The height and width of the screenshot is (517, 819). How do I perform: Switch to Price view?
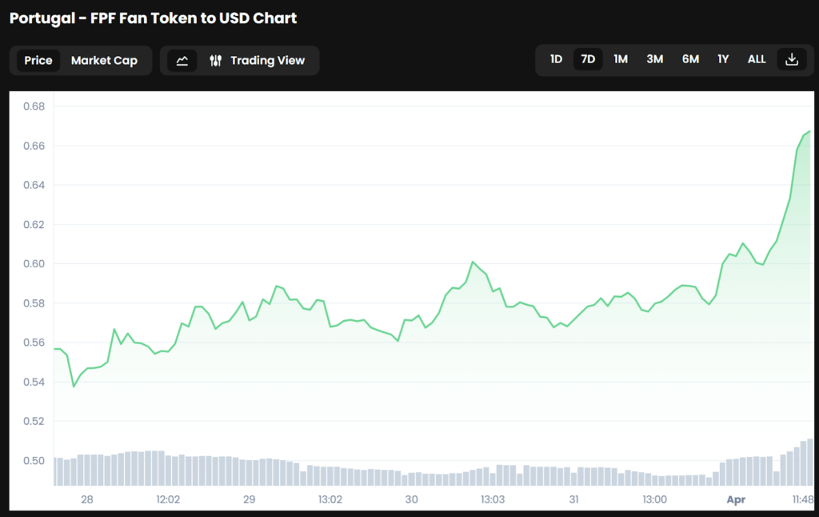click(38, 61)
